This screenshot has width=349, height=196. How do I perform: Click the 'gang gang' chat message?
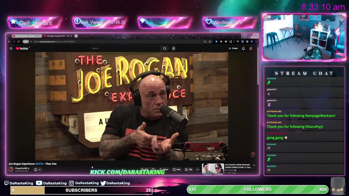coord(277,138)
